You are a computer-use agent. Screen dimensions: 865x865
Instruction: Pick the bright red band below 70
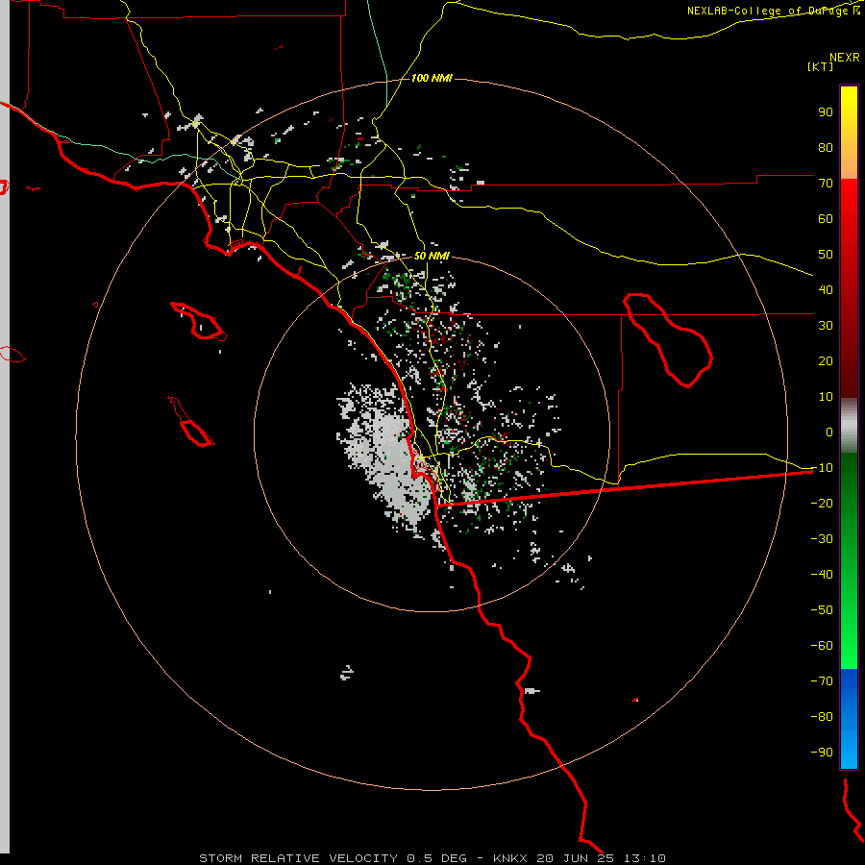pos(849,202)
